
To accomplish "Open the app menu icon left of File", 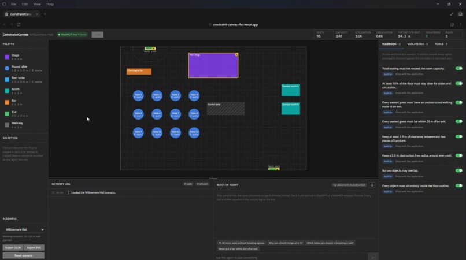I will click(x=4, y=4).
